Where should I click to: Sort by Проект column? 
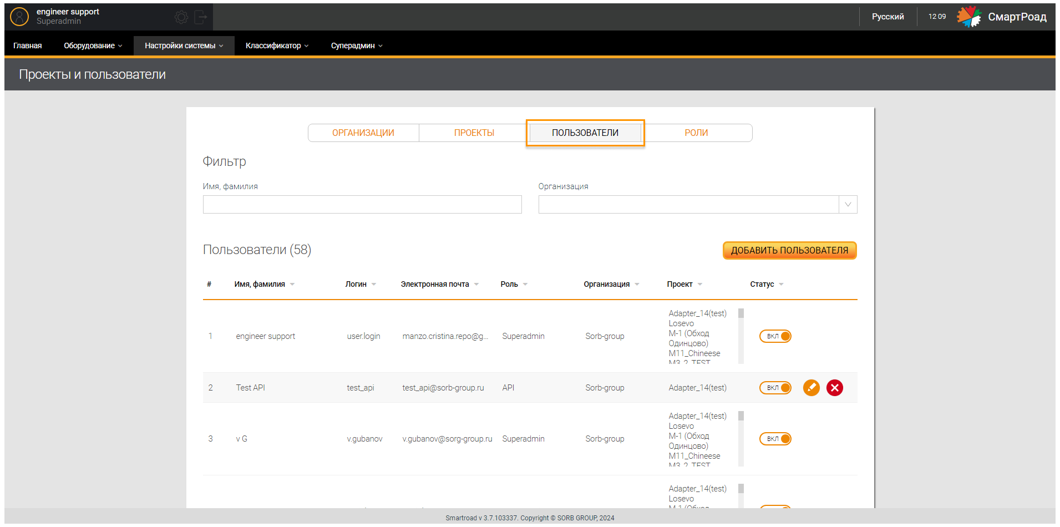tap(684, 284)
